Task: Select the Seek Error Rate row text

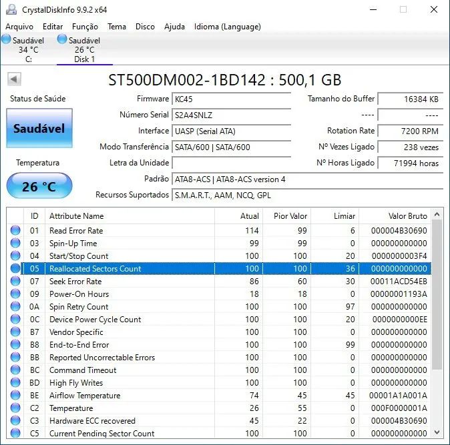Action: 75,282
